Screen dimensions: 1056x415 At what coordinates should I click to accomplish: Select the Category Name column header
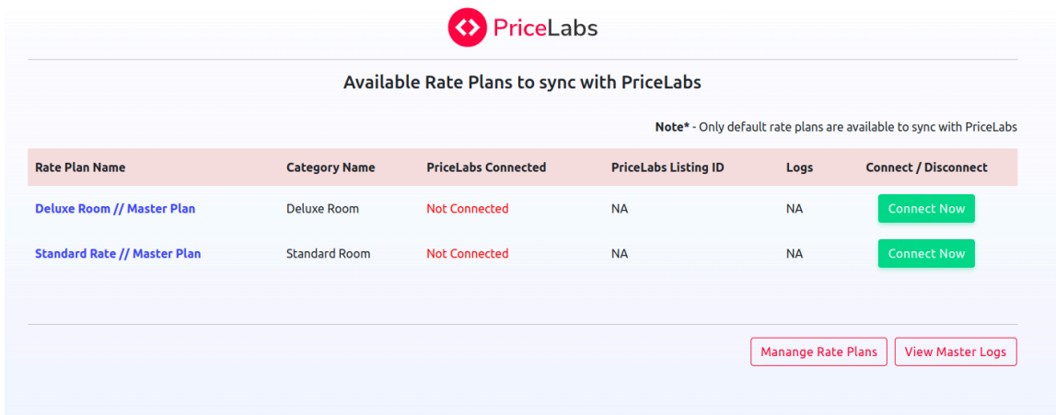(331, 167)
